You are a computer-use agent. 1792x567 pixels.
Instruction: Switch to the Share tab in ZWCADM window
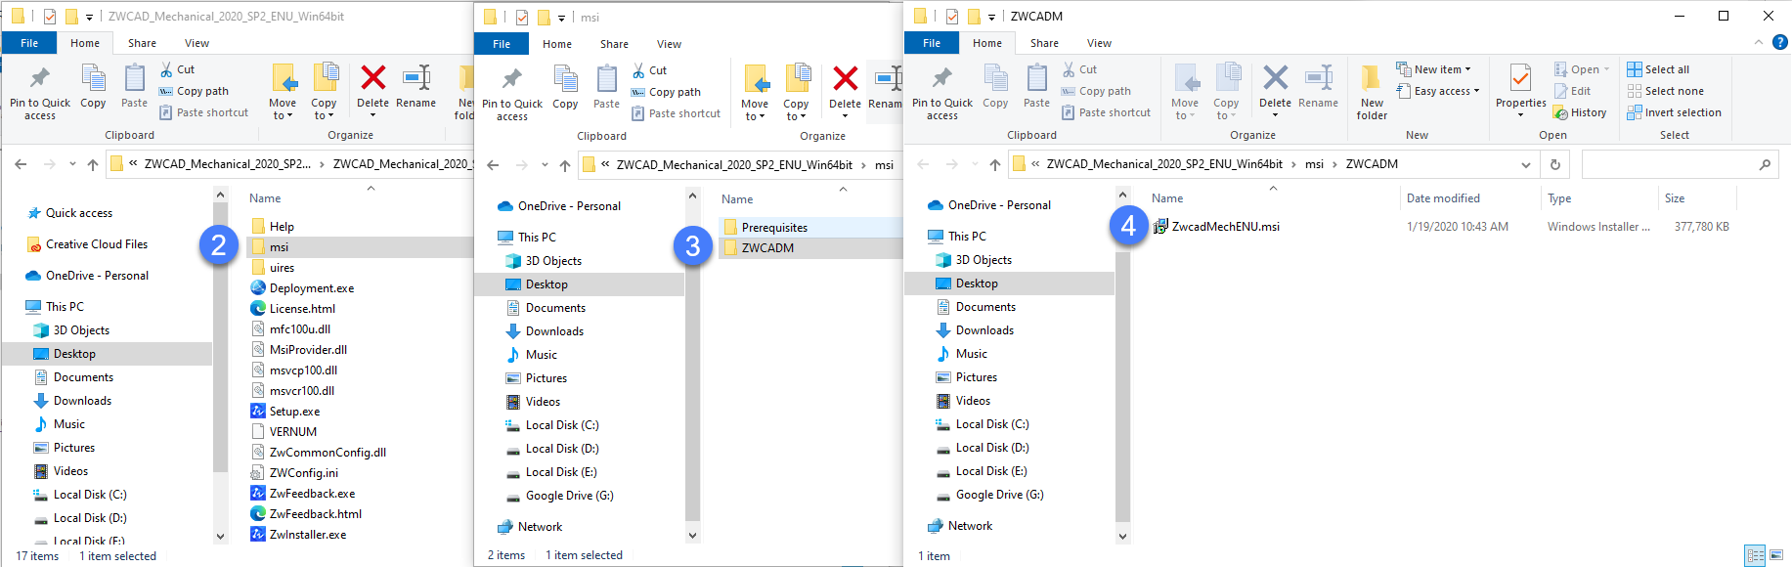click(x=1044, y=43)
